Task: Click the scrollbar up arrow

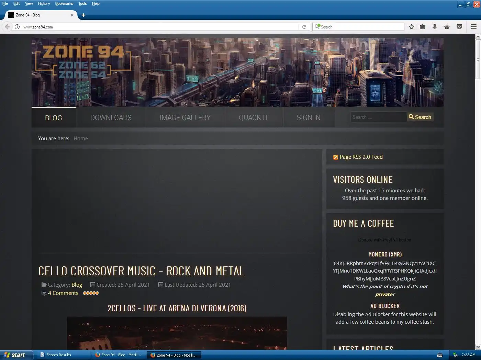Action: click(478, 37)
